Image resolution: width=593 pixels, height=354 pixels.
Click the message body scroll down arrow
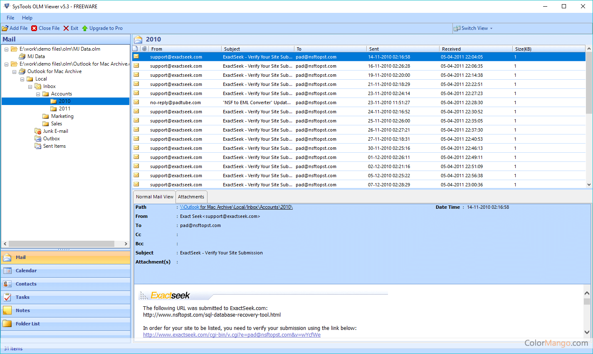click(x=587, y=332)
